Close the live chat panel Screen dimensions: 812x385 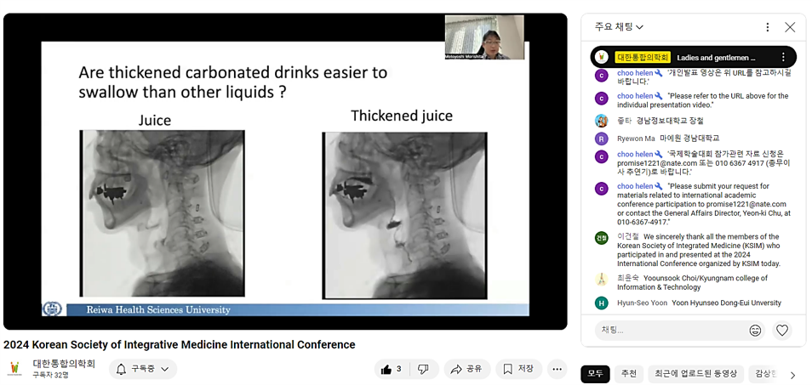[x=790, y=27]
